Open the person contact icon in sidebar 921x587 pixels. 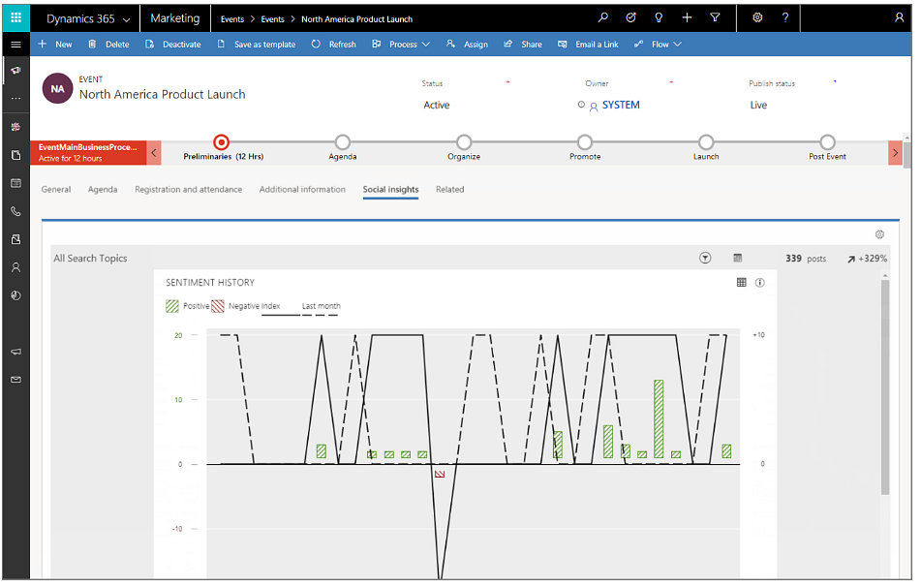[15, 267]
